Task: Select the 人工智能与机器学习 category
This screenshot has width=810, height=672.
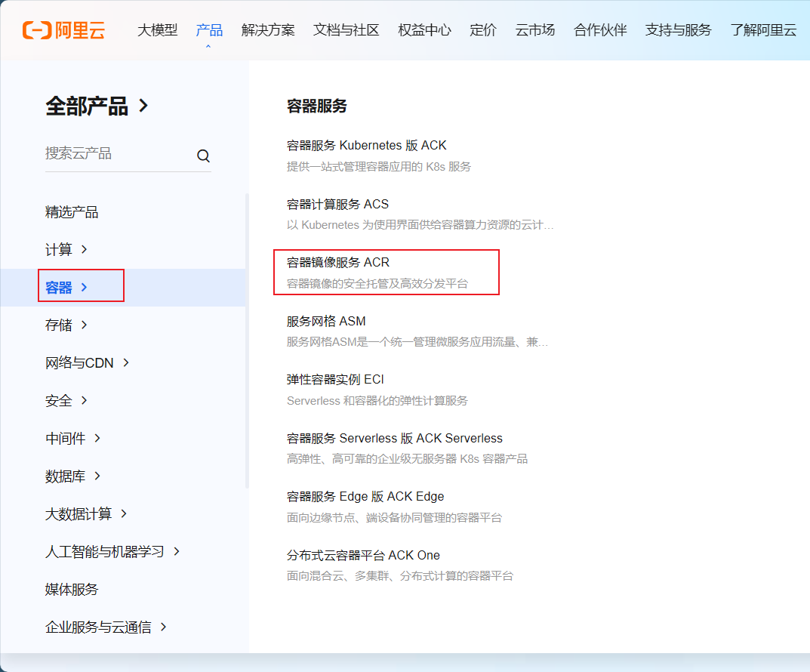Action: point(105,551)
